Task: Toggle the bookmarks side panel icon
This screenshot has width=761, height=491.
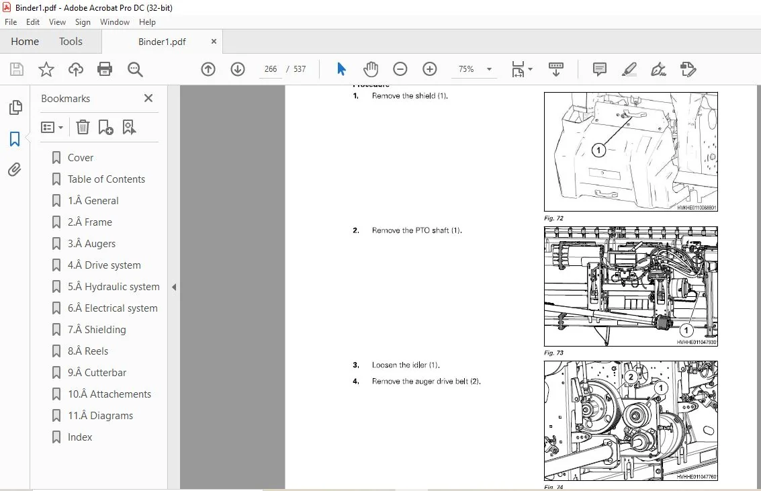Action: click(x=15, y=139)
